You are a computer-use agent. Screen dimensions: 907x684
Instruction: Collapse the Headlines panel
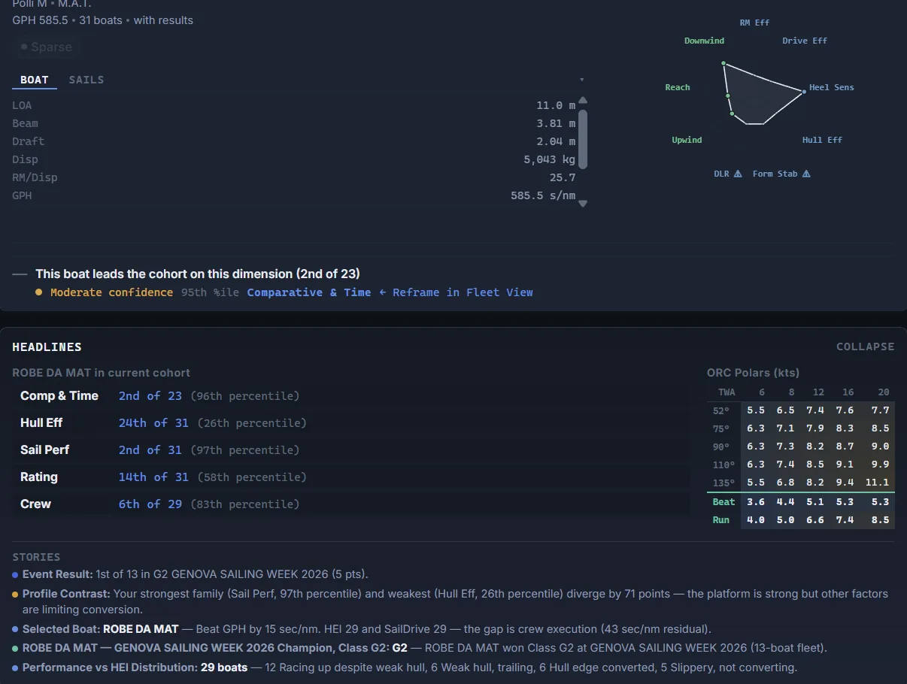tap(866, 347)
